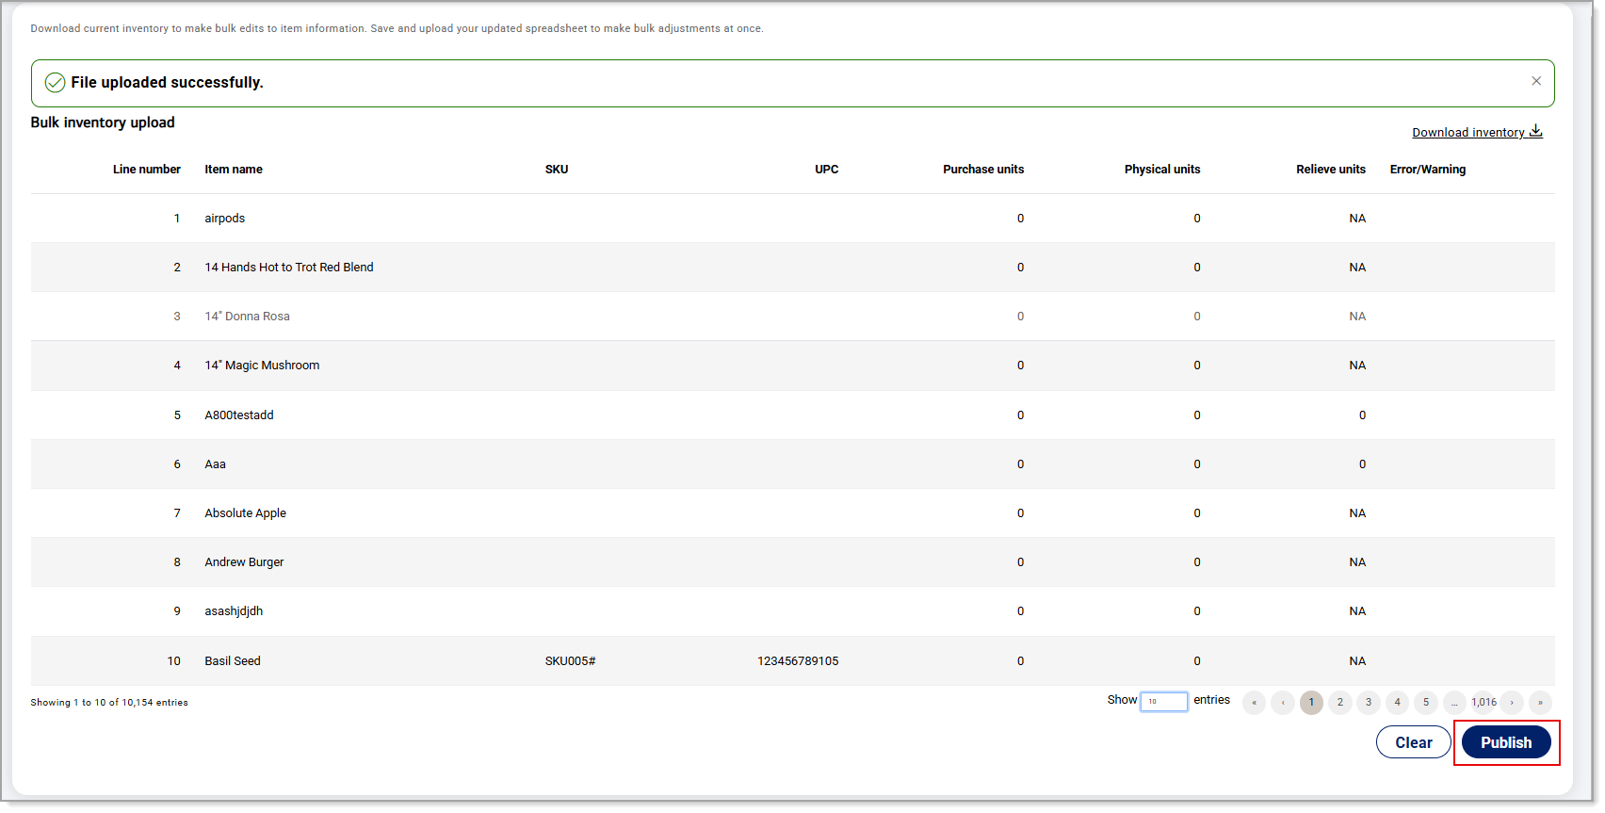
Task: Click the green success checkmark icon
Action: point(56,83)
